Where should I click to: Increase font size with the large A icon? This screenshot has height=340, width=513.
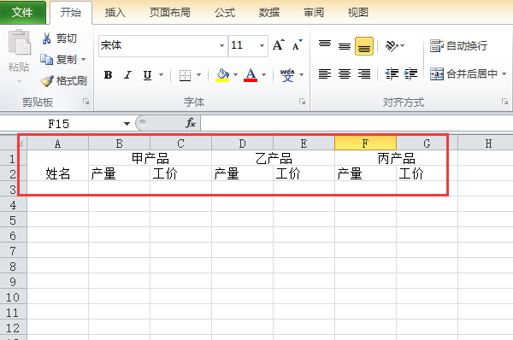tap(279, 45)
